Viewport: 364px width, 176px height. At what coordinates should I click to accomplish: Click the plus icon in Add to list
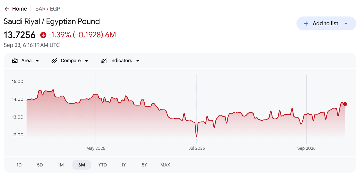[x=306, y=23]
